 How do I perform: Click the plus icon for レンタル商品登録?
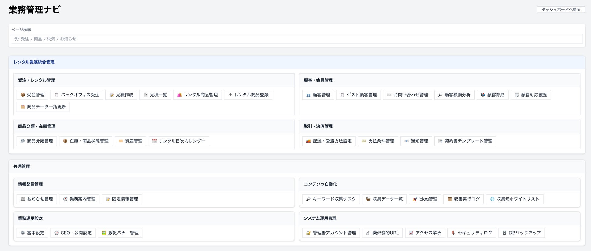tap(230, 95)
